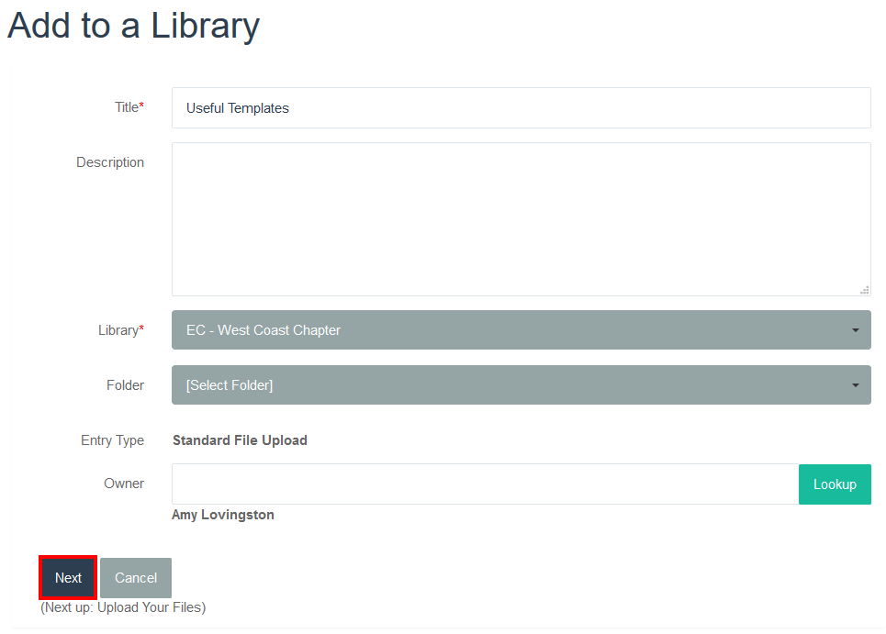Click the Owner input field
The height and width of the screenshot is (634, 886).
pyautogui.click(x=486, y=484)
